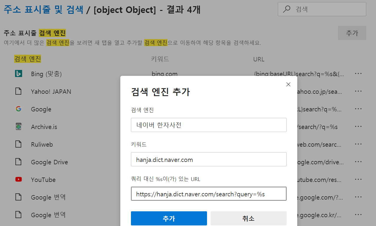Click the Bing URL {bing:baseURL} cell
376x226 pixels.
pos(299,74)
